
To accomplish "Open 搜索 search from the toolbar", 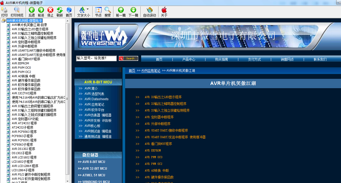I will coord(108,10).
